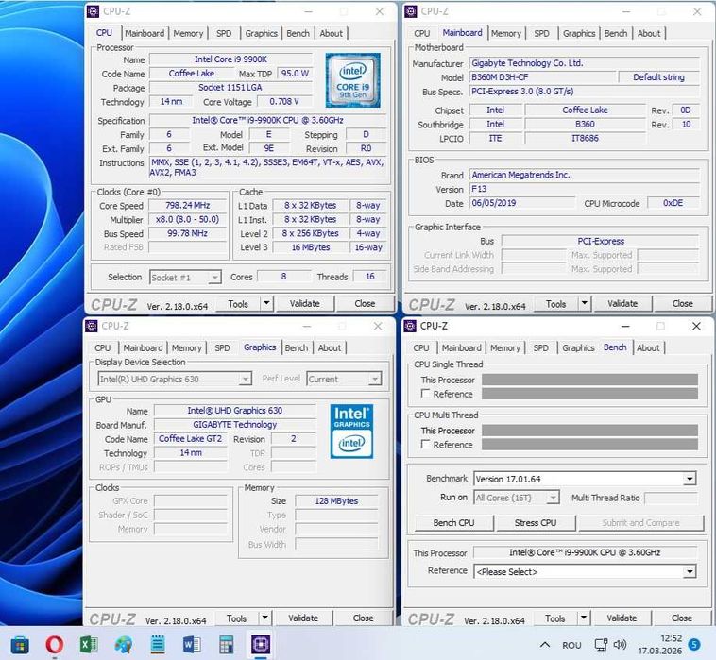Open the Benchmark version dropdown
This screenshot has width=716, height=660.
click(x=585, y=479)
